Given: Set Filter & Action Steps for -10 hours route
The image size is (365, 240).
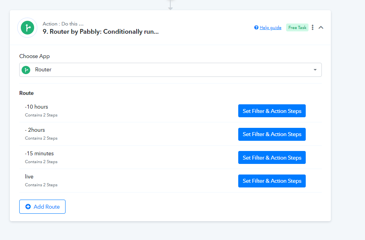Looking at the screenshot, I should [x=272, y=111].
